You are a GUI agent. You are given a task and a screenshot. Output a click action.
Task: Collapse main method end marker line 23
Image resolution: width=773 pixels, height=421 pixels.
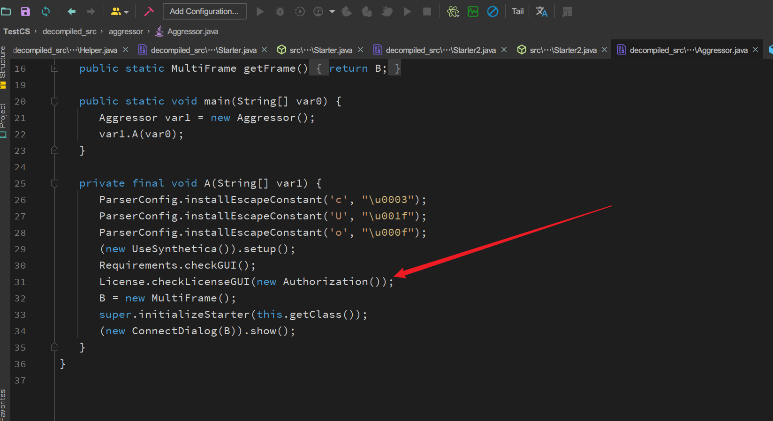point(54,150)
